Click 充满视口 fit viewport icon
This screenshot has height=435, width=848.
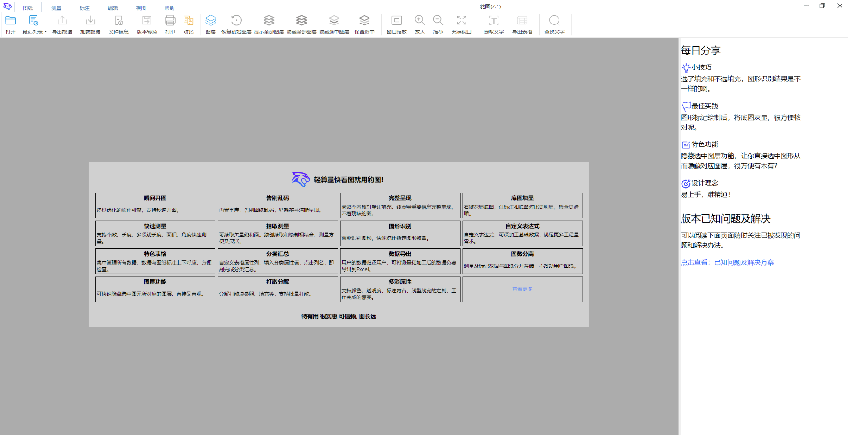[461, 20]
